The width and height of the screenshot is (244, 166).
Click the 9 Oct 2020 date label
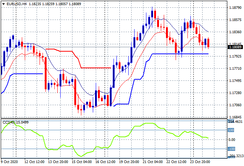(10, 162)
